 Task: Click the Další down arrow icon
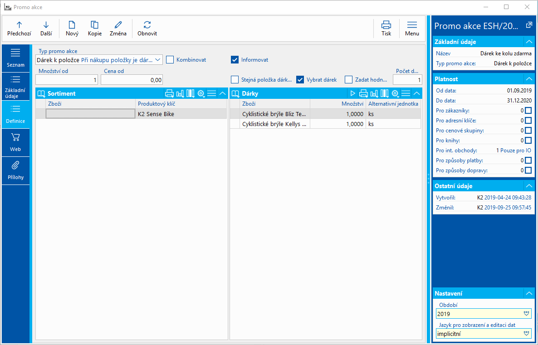[x=46, y=25]
